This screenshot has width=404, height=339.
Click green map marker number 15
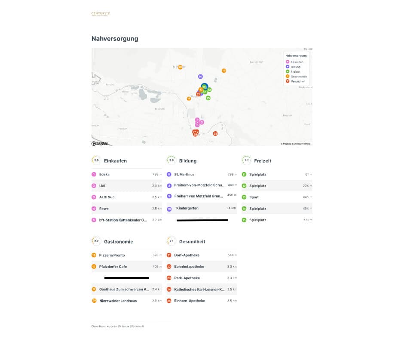(x=208, y=98)
